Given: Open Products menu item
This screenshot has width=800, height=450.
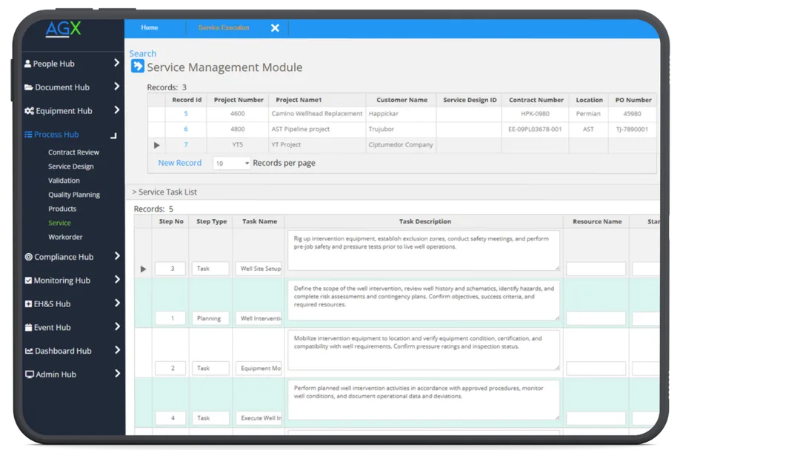Looking at the screenshot, I should pyautogui.click(x=62, y=209).
